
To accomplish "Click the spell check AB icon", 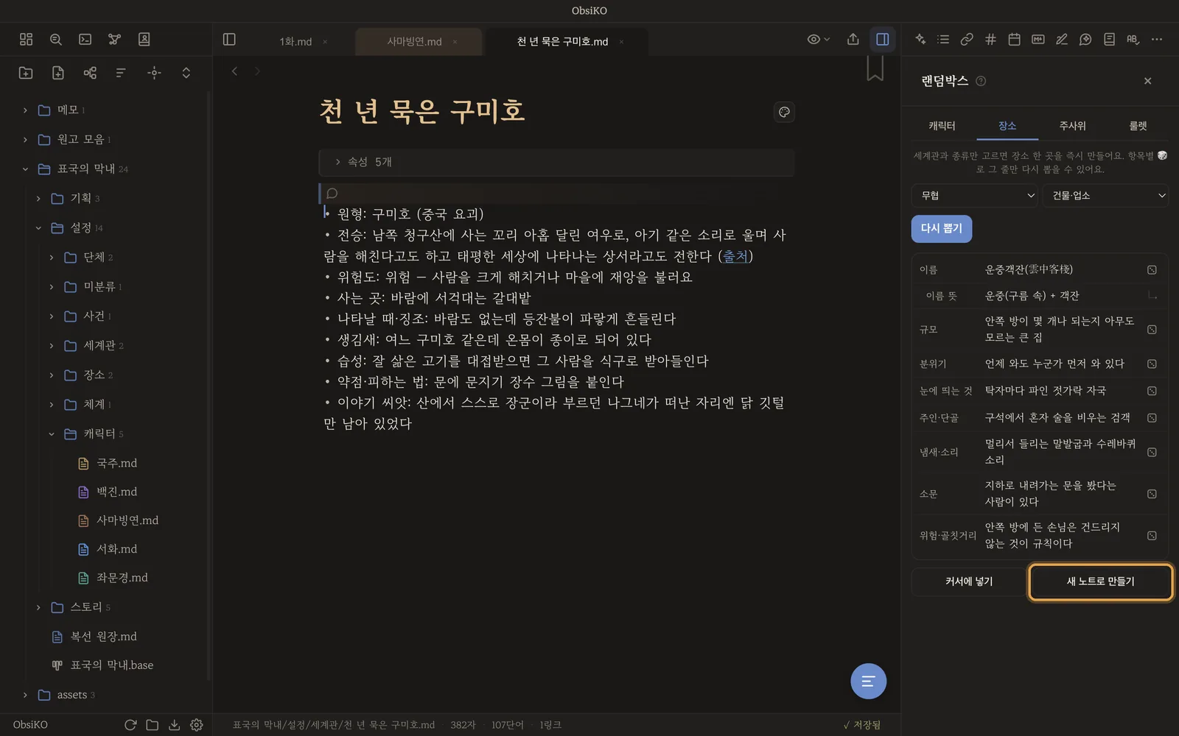I will pos(1133,40).
